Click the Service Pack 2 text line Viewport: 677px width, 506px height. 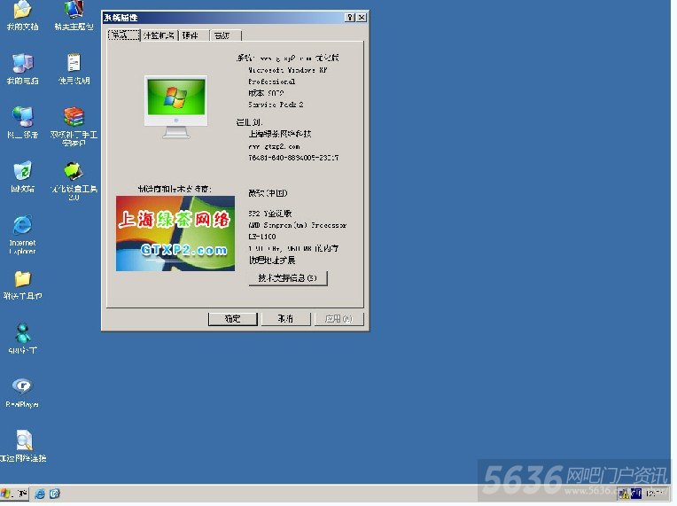click(276, 105)
